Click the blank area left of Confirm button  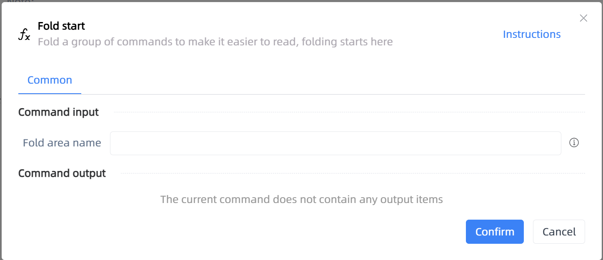point(242,232)
